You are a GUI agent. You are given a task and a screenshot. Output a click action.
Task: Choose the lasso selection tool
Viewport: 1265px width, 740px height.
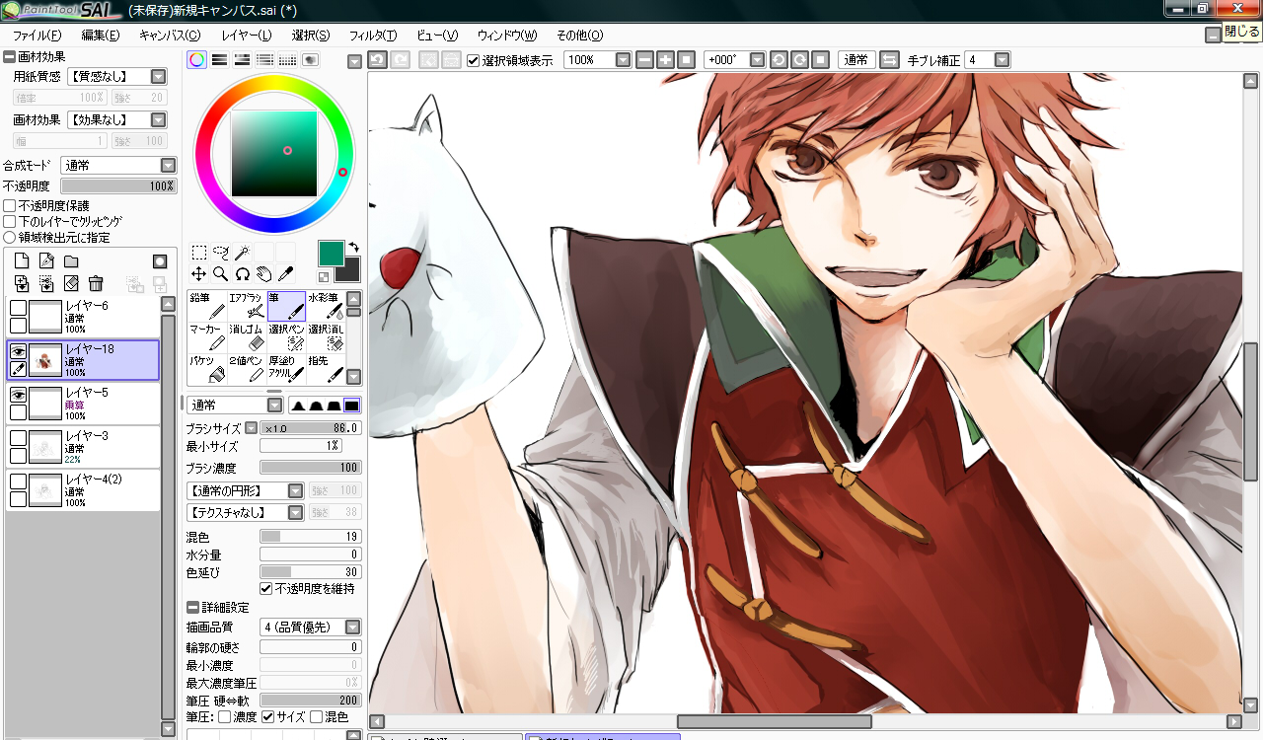click(x=220, y=253)
